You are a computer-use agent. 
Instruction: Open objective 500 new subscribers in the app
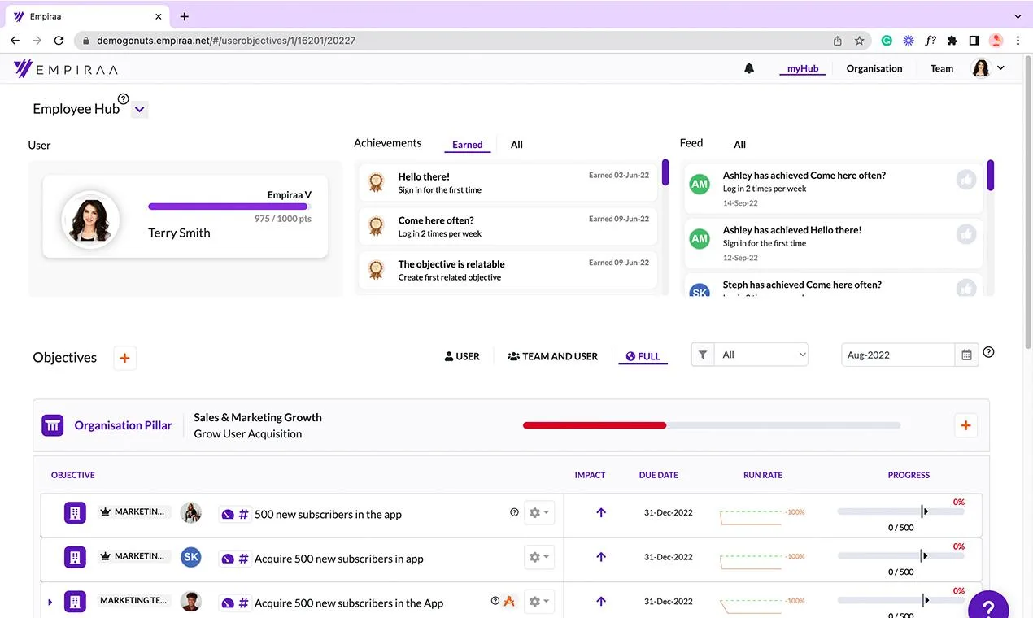coord(328,514)
